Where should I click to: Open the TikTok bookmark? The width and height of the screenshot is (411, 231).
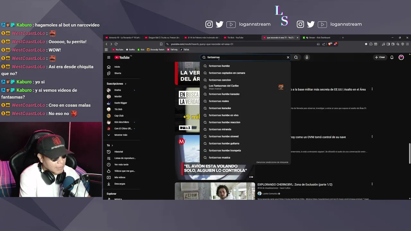[185, 50]
